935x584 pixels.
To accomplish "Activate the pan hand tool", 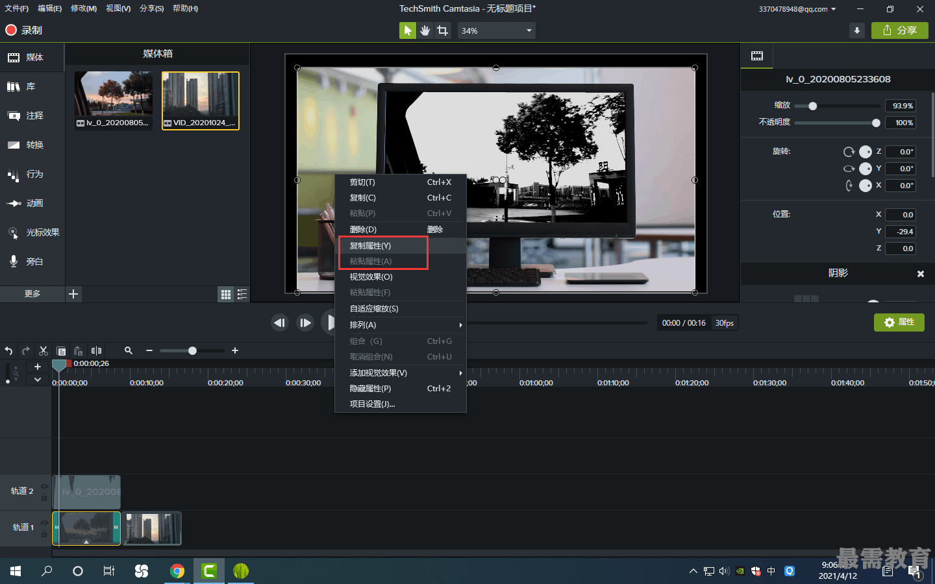I will point(425,30).
